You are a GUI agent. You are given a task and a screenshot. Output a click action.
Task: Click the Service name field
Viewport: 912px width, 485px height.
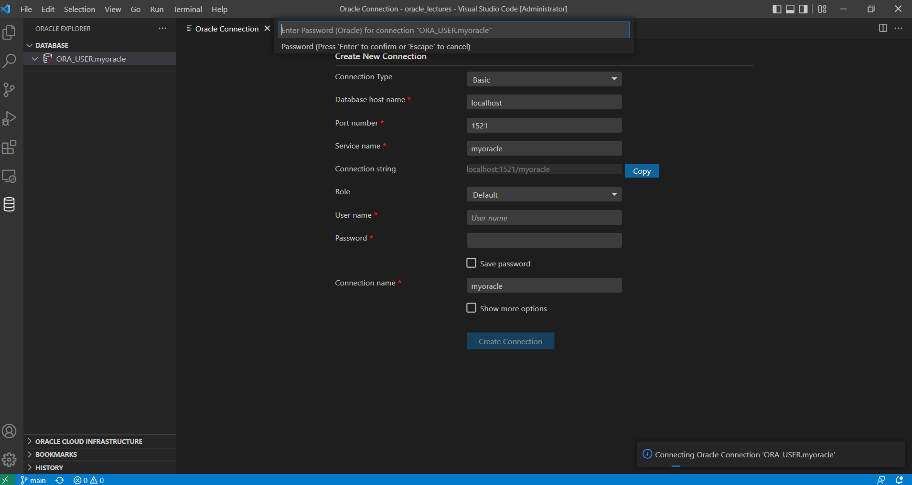tap(544, 148)
